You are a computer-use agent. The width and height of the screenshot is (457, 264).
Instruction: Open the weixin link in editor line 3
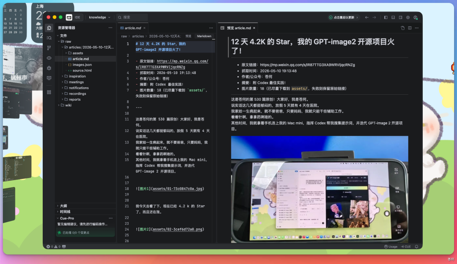pos(172,64)
